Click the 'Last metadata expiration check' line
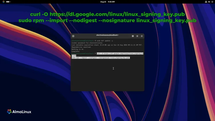Image resolution: width=215 pixels, height=121 pixels. tap(107, 45)
